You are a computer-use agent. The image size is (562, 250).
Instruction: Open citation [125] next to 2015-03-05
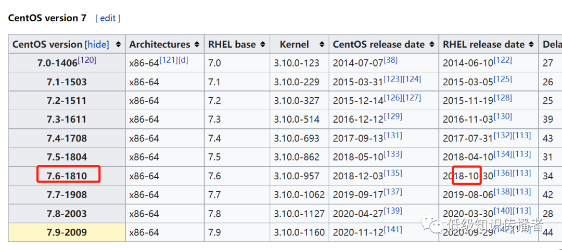click(503, 79)
